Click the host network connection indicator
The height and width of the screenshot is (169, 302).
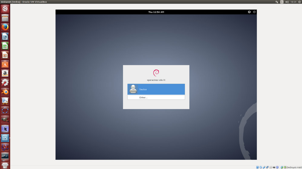tap(277, 2)
